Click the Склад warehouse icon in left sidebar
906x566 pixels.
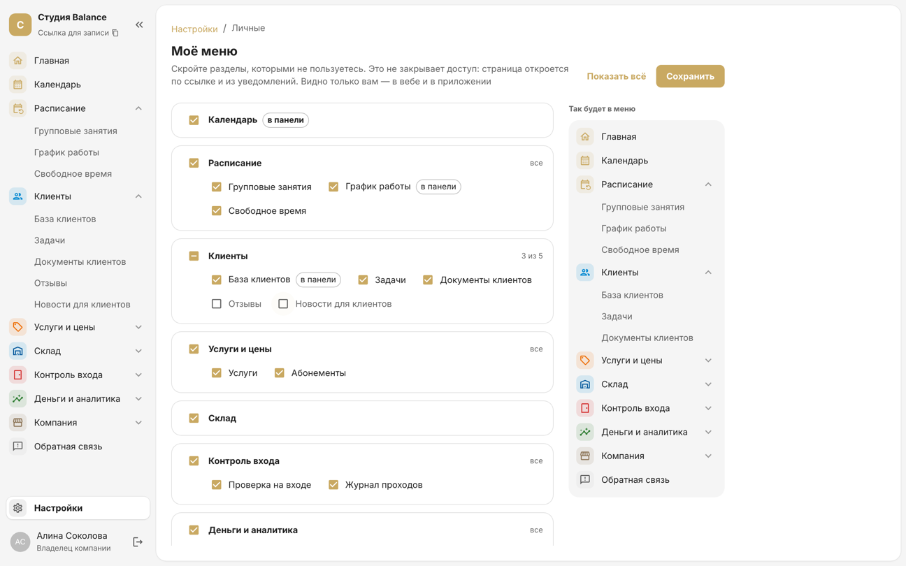(18, 351)
